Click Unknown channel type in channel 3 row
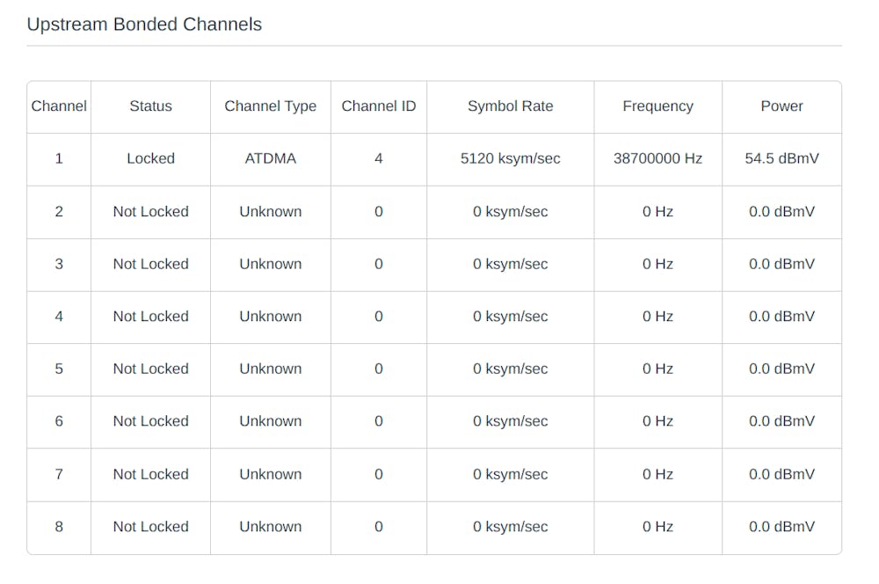The width and height of the screenshot is (879, 584). tap(270, 264)
